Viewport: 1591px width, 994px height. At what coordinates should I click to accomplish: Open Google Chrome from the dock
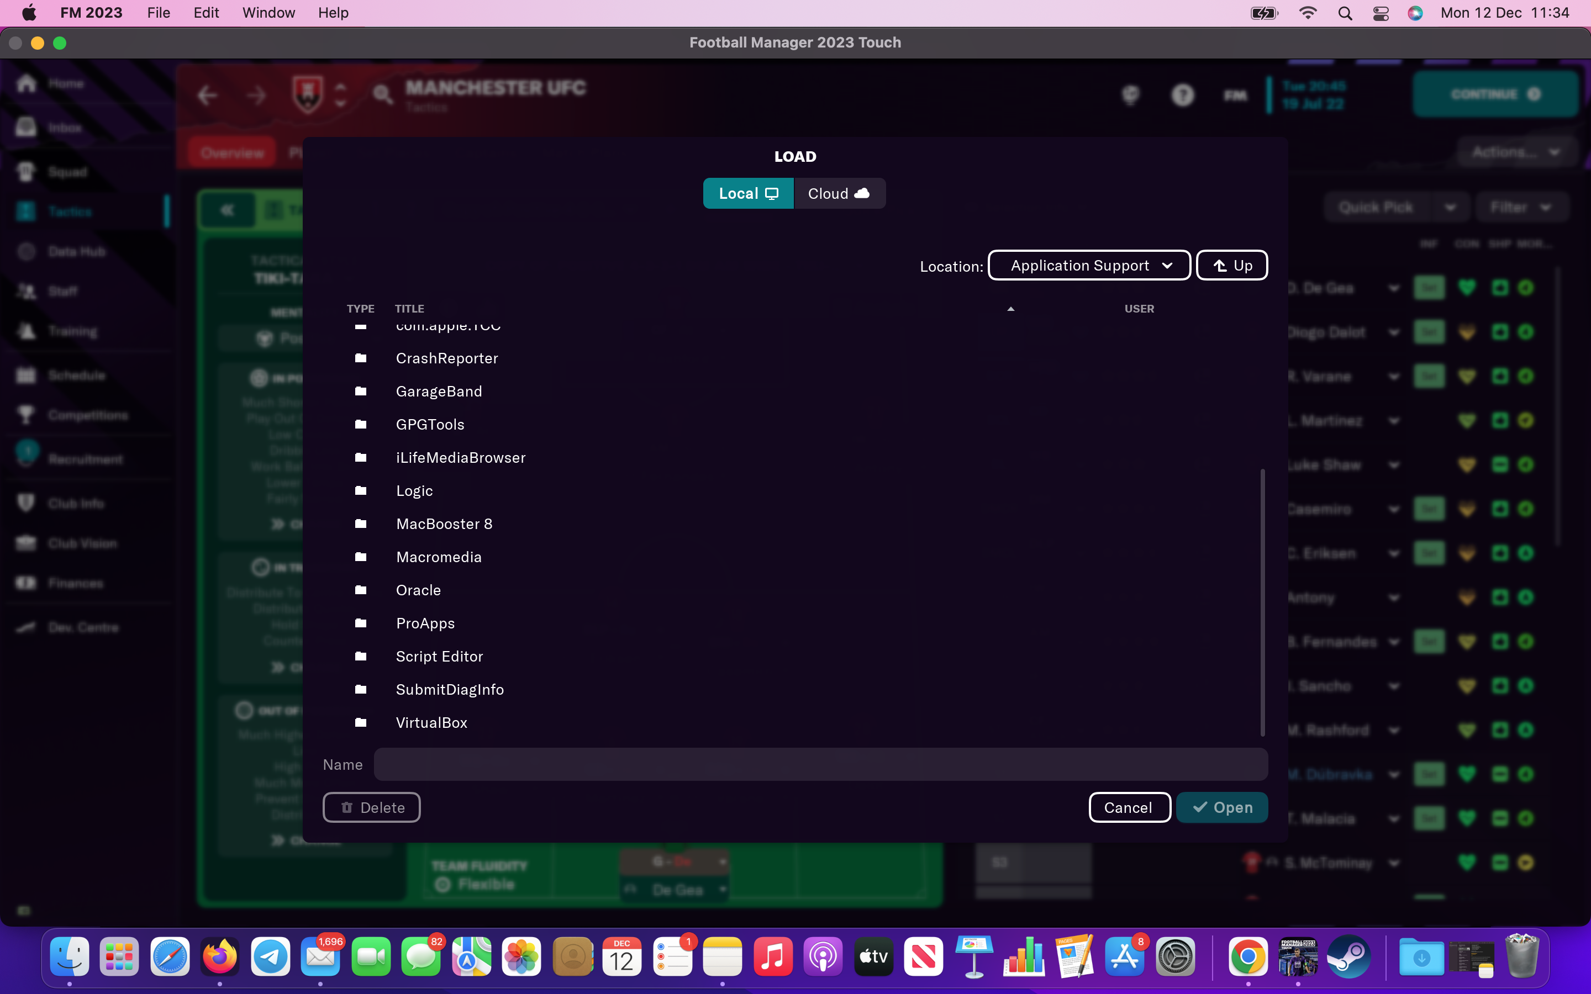pos(1248,956)
